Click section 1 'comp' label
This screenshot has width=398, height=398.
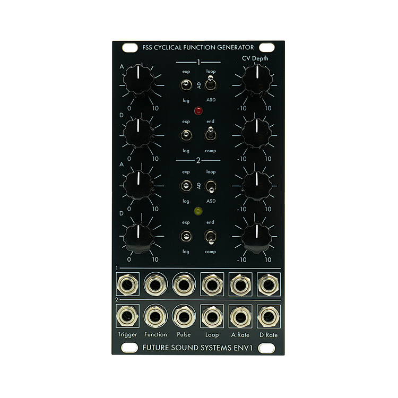(211, 151)
